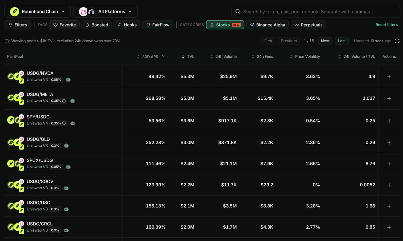
Task: Click the robot icon in USDG/CRCL row
Action: click(x=66, y=230)
